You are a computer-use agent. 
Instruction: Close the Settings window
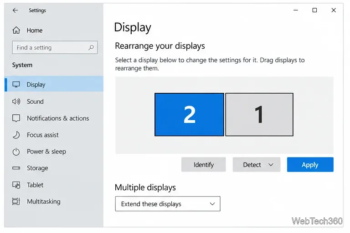pyautogui.click(x=334, y=10)
